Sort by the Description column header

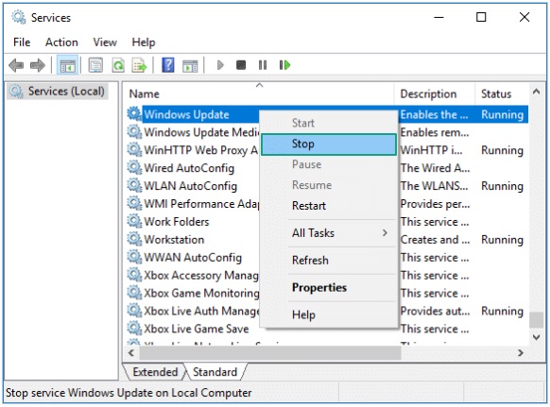[435, 93]
